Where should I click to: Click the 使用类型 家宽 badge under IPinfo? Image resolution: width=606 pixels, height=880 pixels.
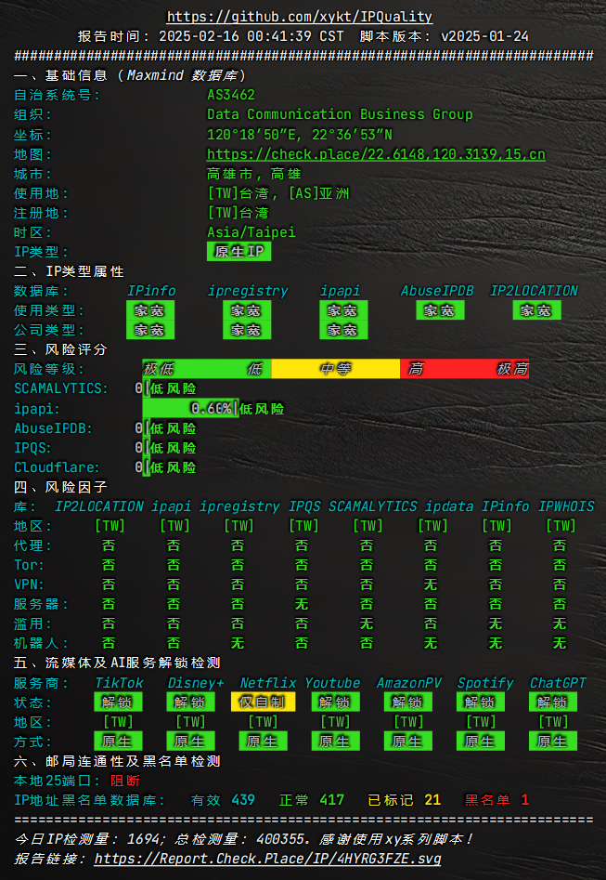[150, 310]
